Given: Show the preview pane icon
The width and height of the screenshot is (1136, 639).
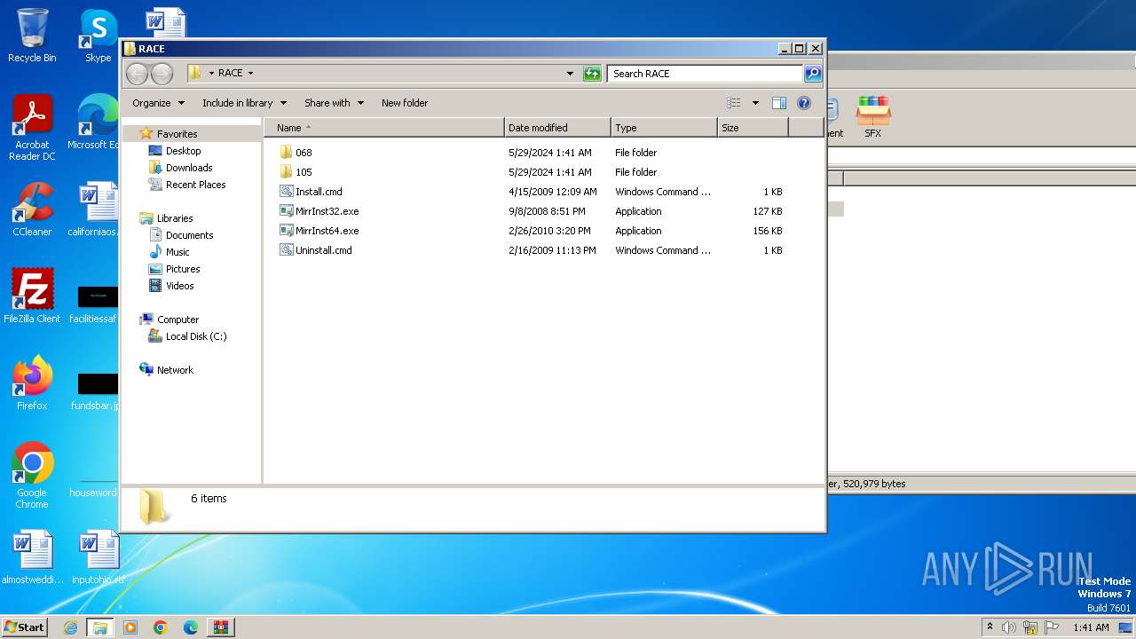Looking at the screenshot, I should [778, 103].
